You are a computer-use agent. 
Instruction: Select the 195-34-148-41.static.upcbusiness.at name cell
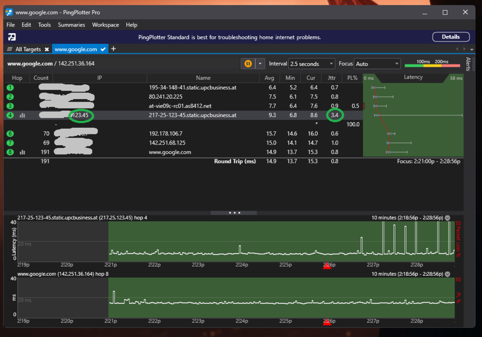pos(192,88)
